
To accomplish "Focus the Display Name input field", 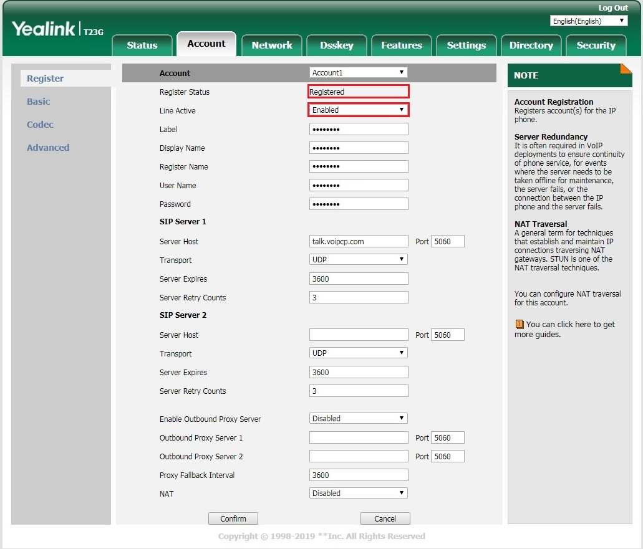I will 359,148.
